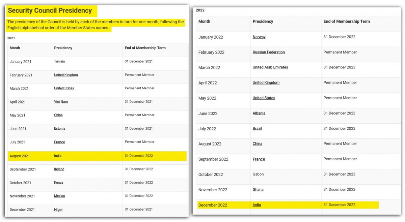Open India link in December 2022 row

pos(256,205)
